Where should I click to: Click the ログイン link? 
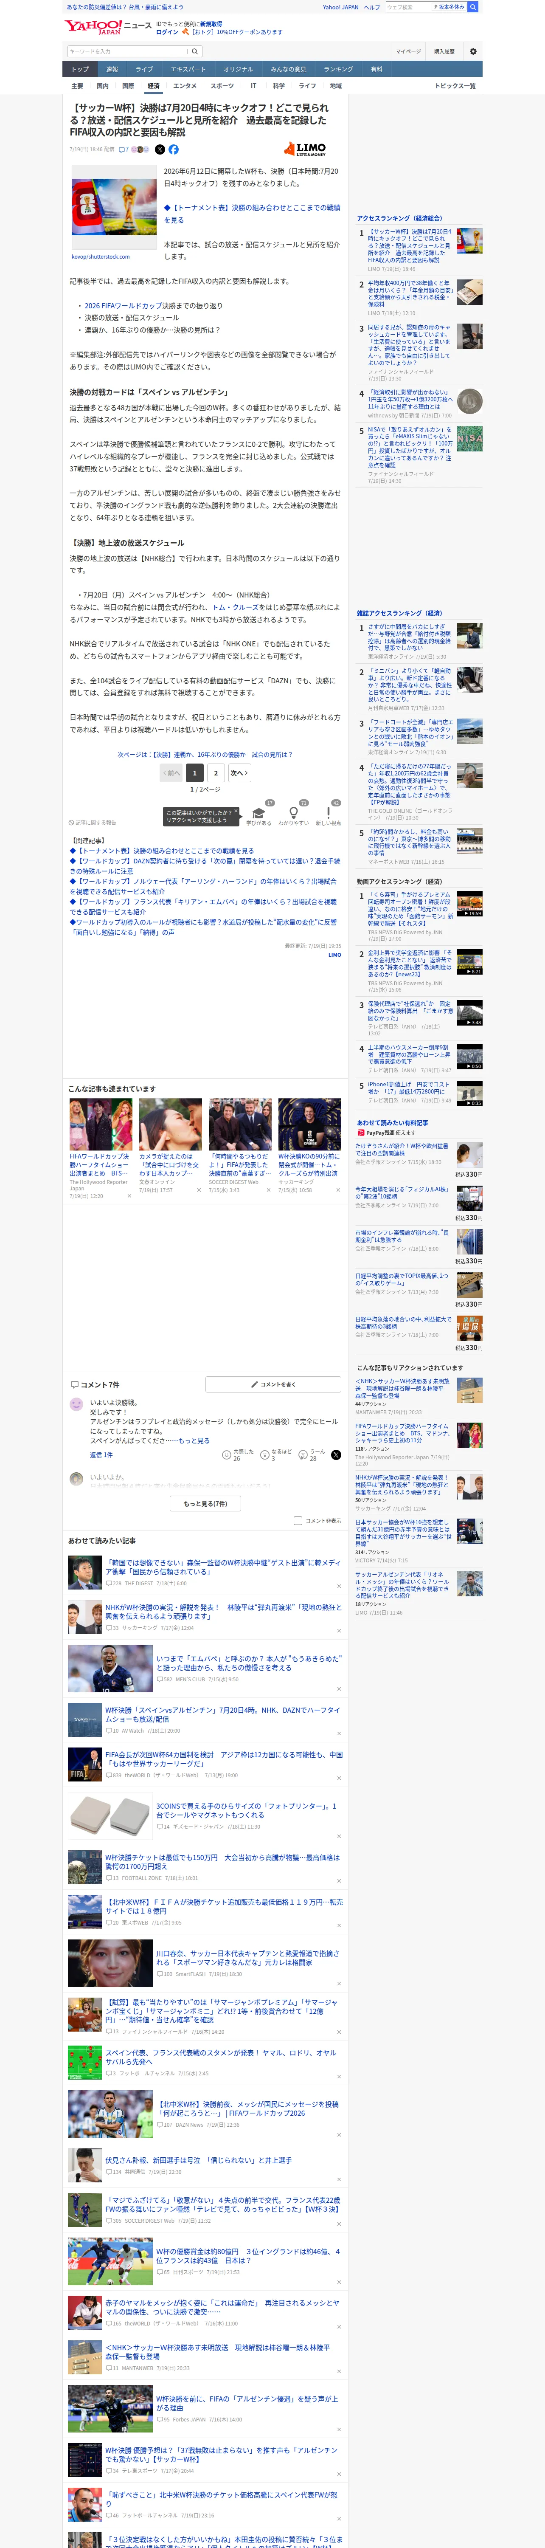pyautogui.click(x=167, y=32)
